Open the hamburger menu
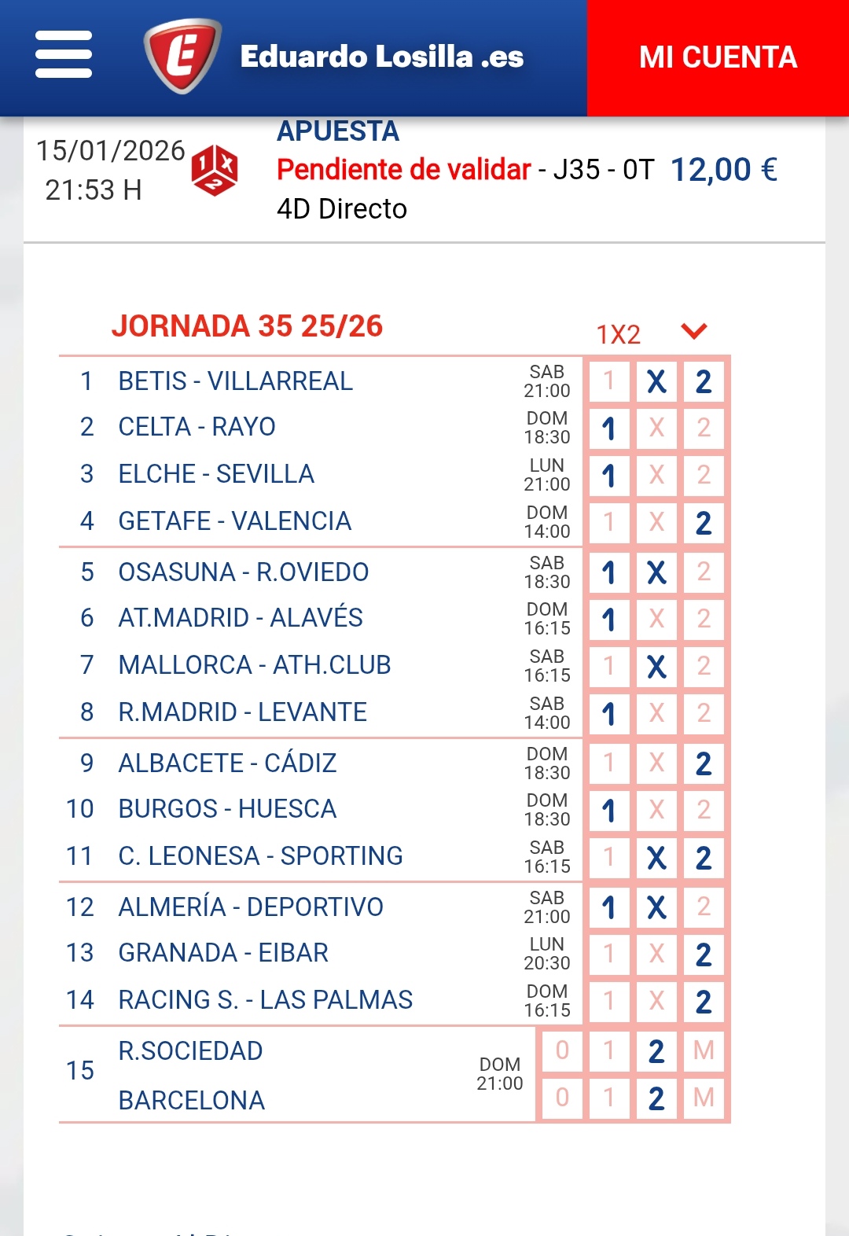Screen dimensions: 849x1236 tap(64, 55)
